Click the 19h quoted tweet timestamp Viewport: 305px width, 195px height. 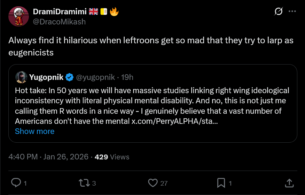coord(127,77)
